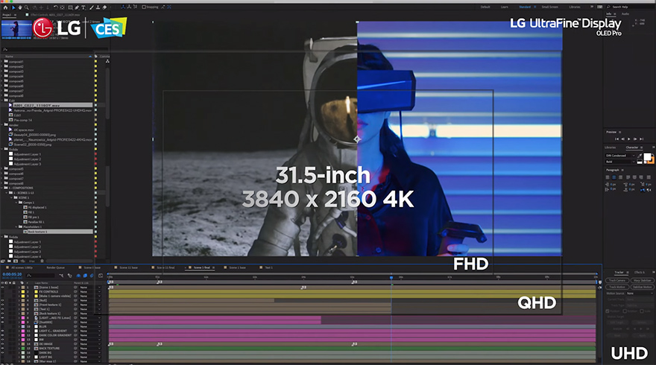
Task: Hide layer 8 LIGHT FX with eye
Action: [x=2, y=318]
